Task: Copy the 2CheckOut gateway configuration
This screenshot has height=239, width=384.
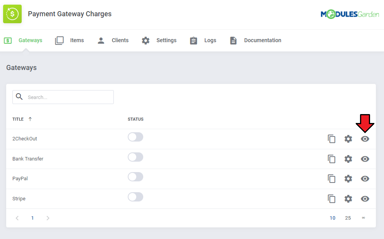Action: (x=332, y=139)
